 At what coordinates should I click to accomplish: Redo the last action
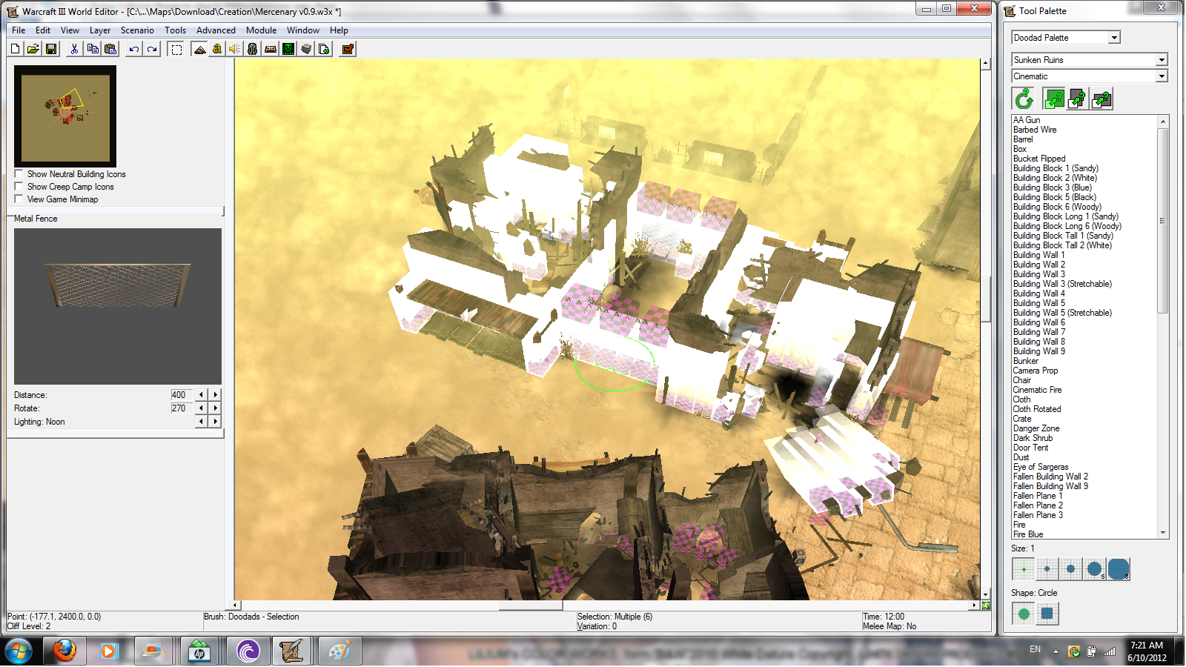(x=152, y=49)
